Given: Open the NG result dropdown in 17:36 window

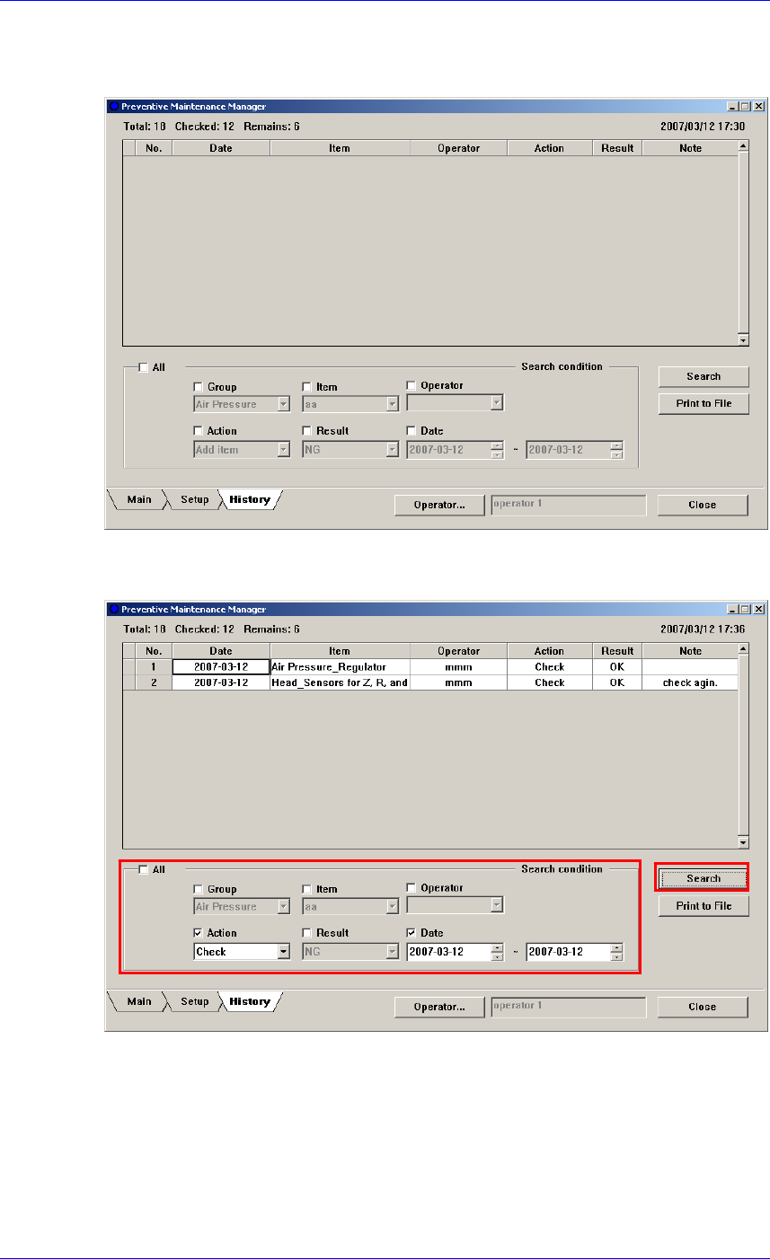Looking at the screenshot, I should [392, 951].
